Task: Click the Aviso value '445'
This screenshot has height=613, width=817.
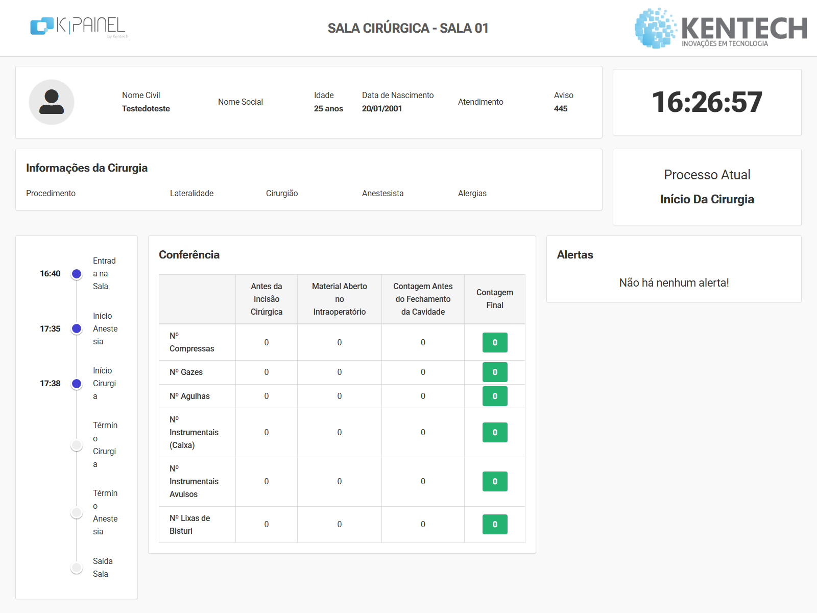Action: [561, 108]
